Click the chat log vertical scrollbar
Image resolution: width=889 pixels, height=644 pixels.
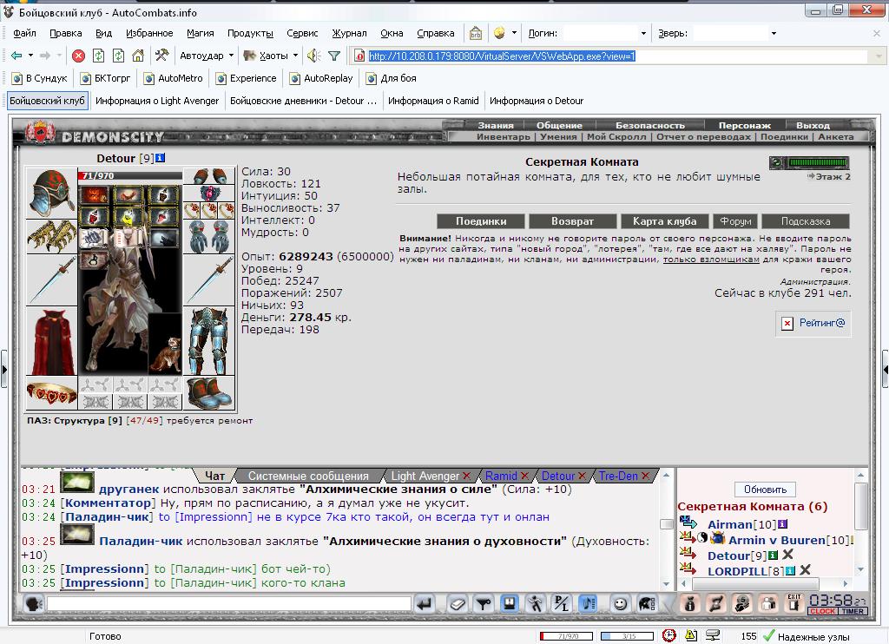pyautogui.click(x=667, y=529)
